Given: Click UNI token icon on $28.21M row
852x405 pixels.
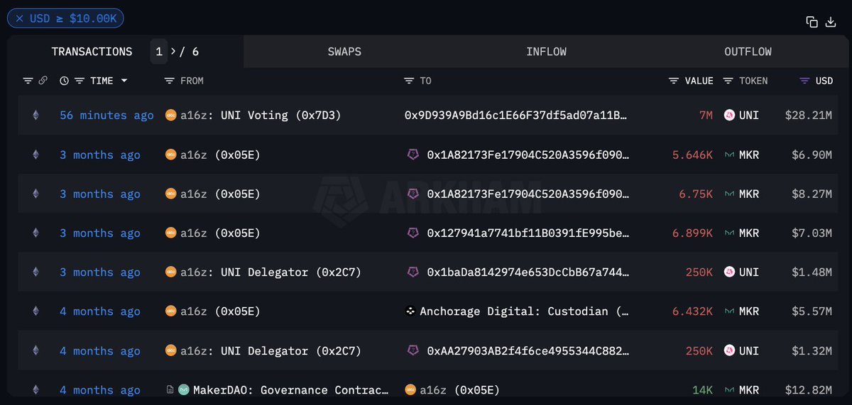Looking at the screenshot, I should pos(728,115).
